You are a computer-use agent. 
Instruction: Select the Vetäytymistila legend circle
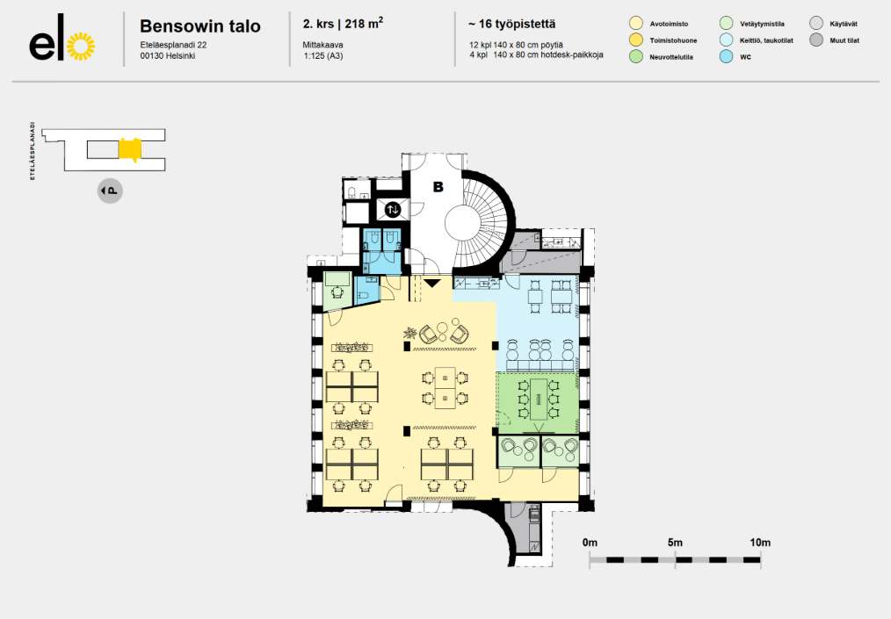(x=726, y=24)
